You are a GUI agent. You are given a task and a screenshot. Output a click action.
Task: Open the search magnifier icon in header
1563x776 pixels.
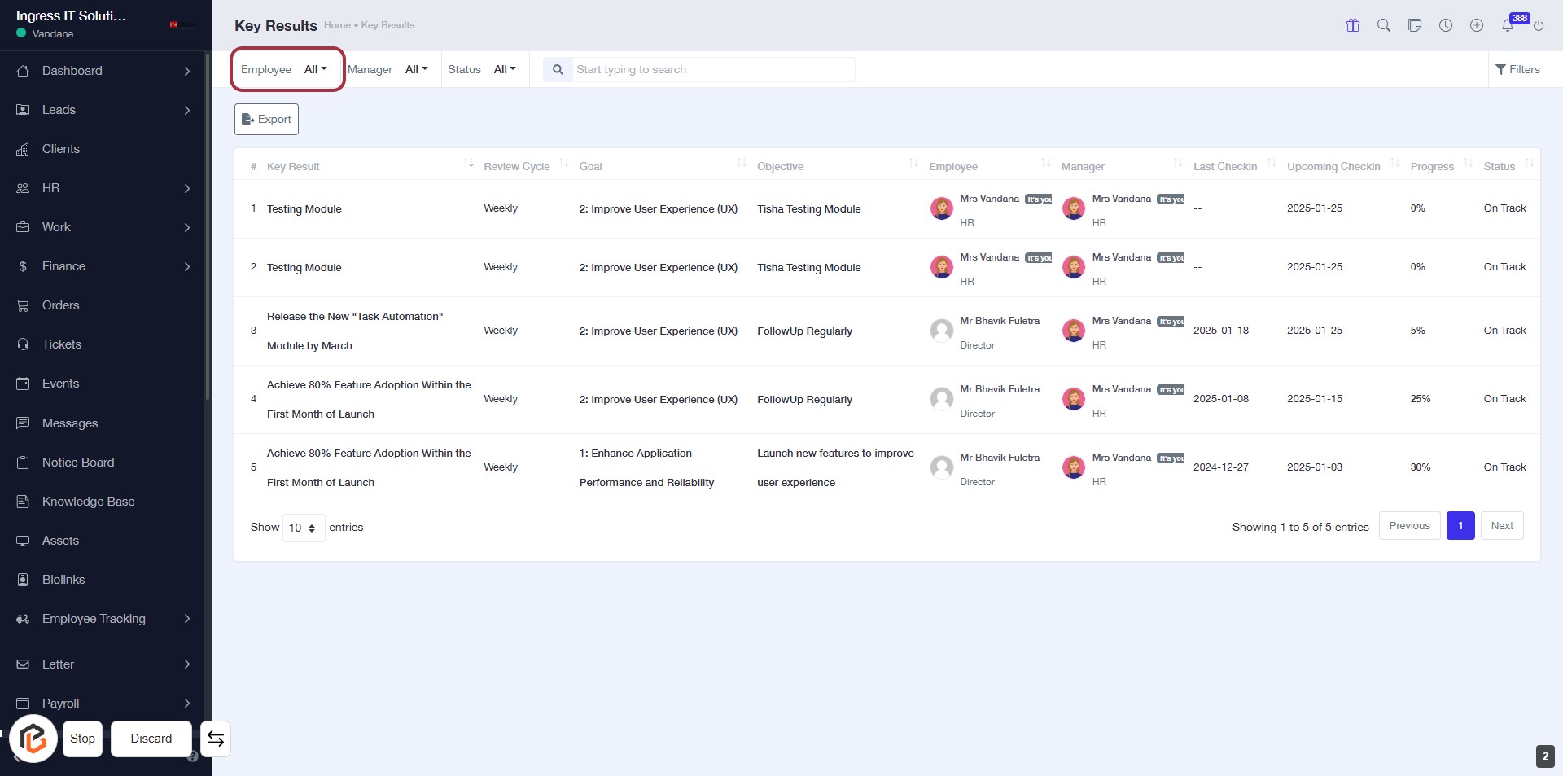(x=1384, y=25)
